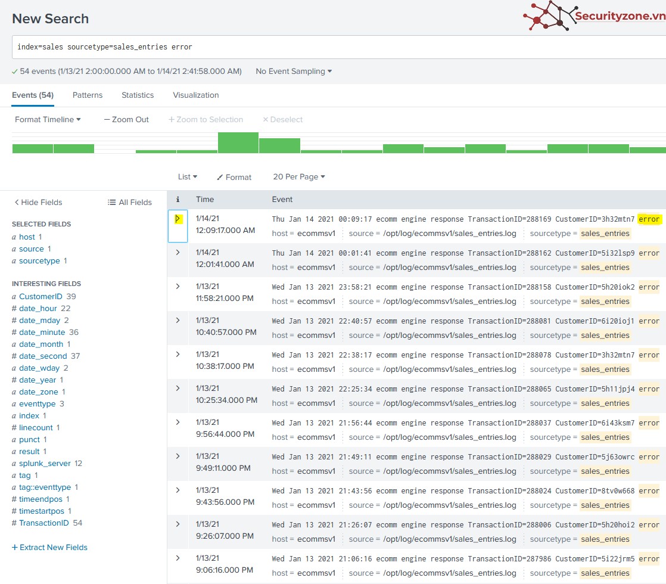Viewport: 666px width, 584px height.
Task: Click ecommsv1 host value in 10:40:57 PM event
Action: click(316, 336)
